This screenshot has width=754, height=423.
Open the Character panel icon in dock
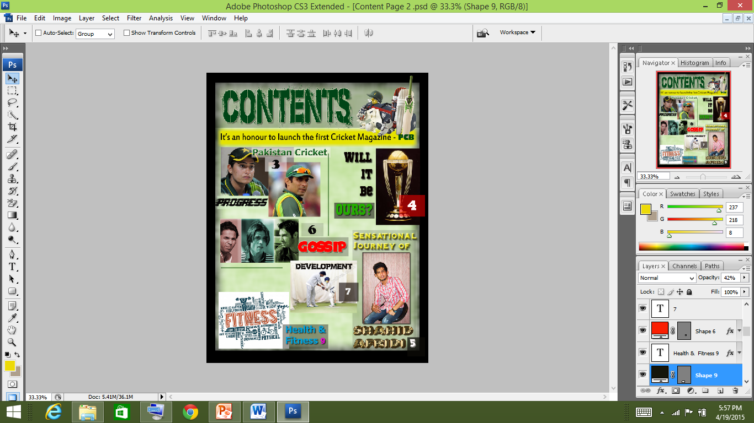(x=627, y=167)
